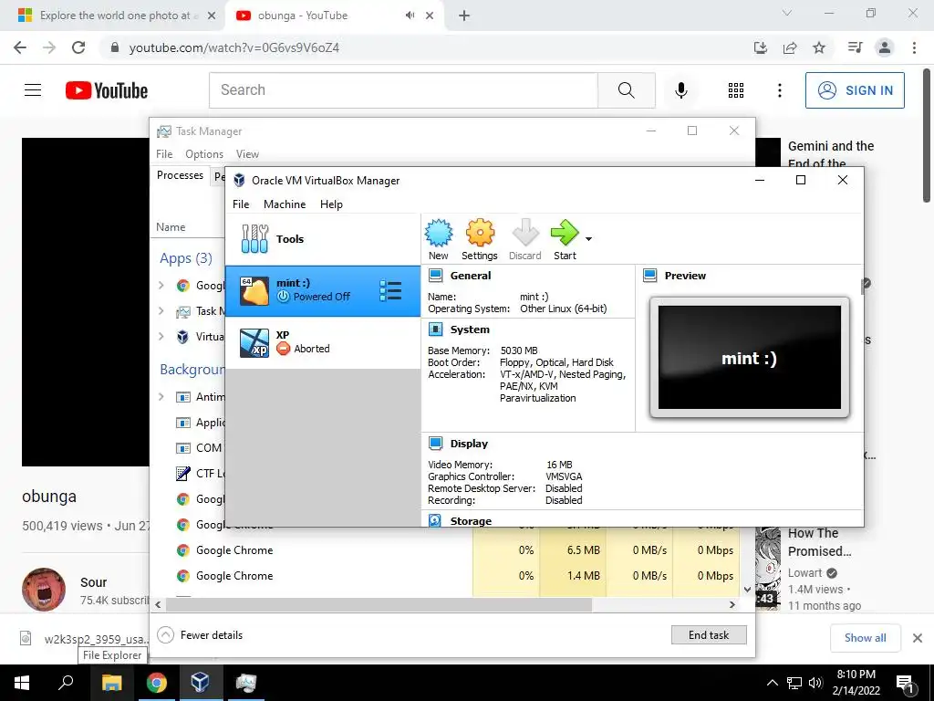Open Chrome three-dot menu

tap(914, 47)
